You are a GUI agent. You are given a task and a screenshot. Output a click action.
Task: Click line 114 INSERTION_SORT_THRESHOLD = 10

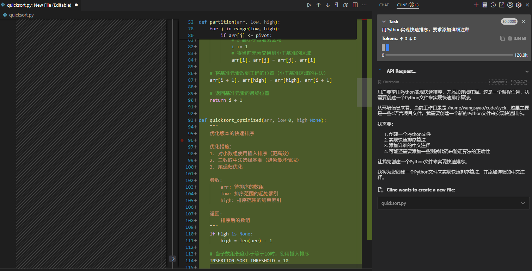coord(249,260)
